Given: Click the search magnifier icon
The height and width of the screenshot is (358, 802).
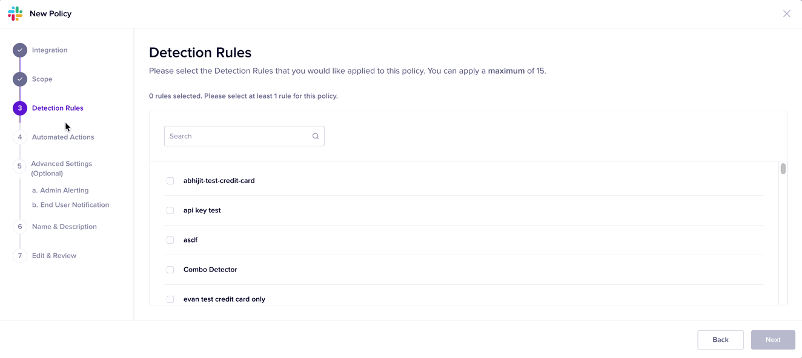Looking at the screenshot, I should pos(316,136).
